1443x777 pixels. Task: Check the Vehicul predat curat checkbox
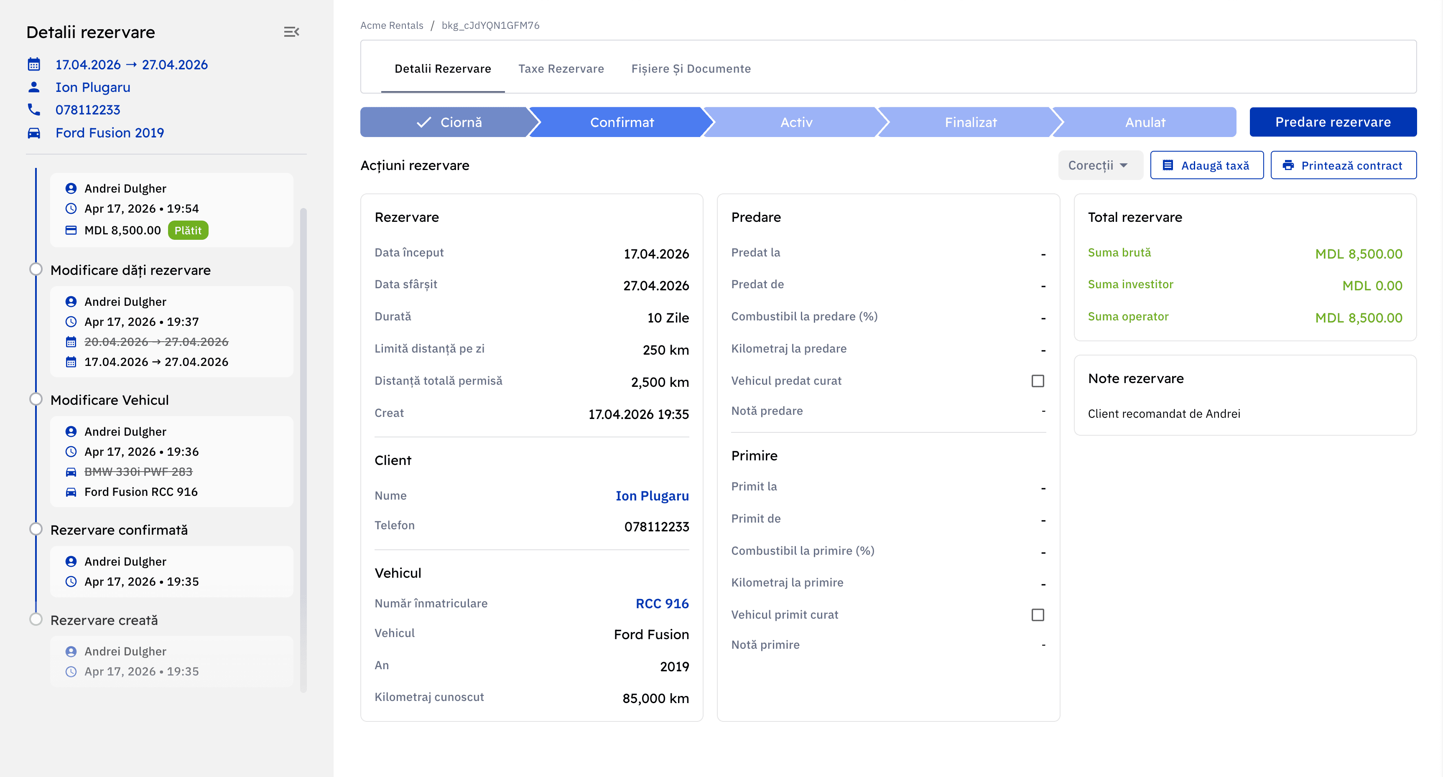(1038, 381)
